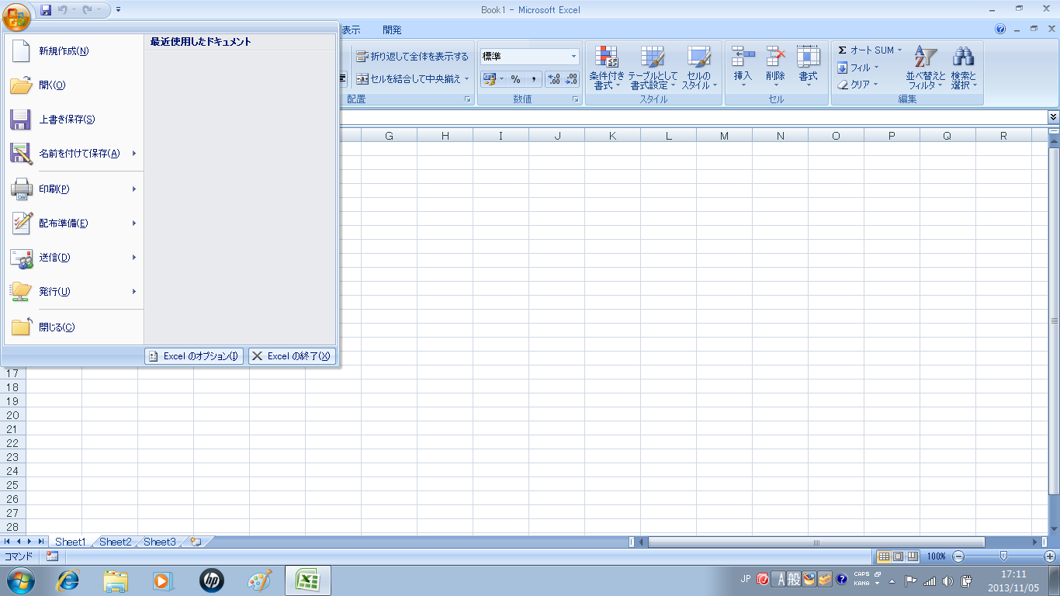Launch Internet Explorer from the taskbar

pos(69,580)
